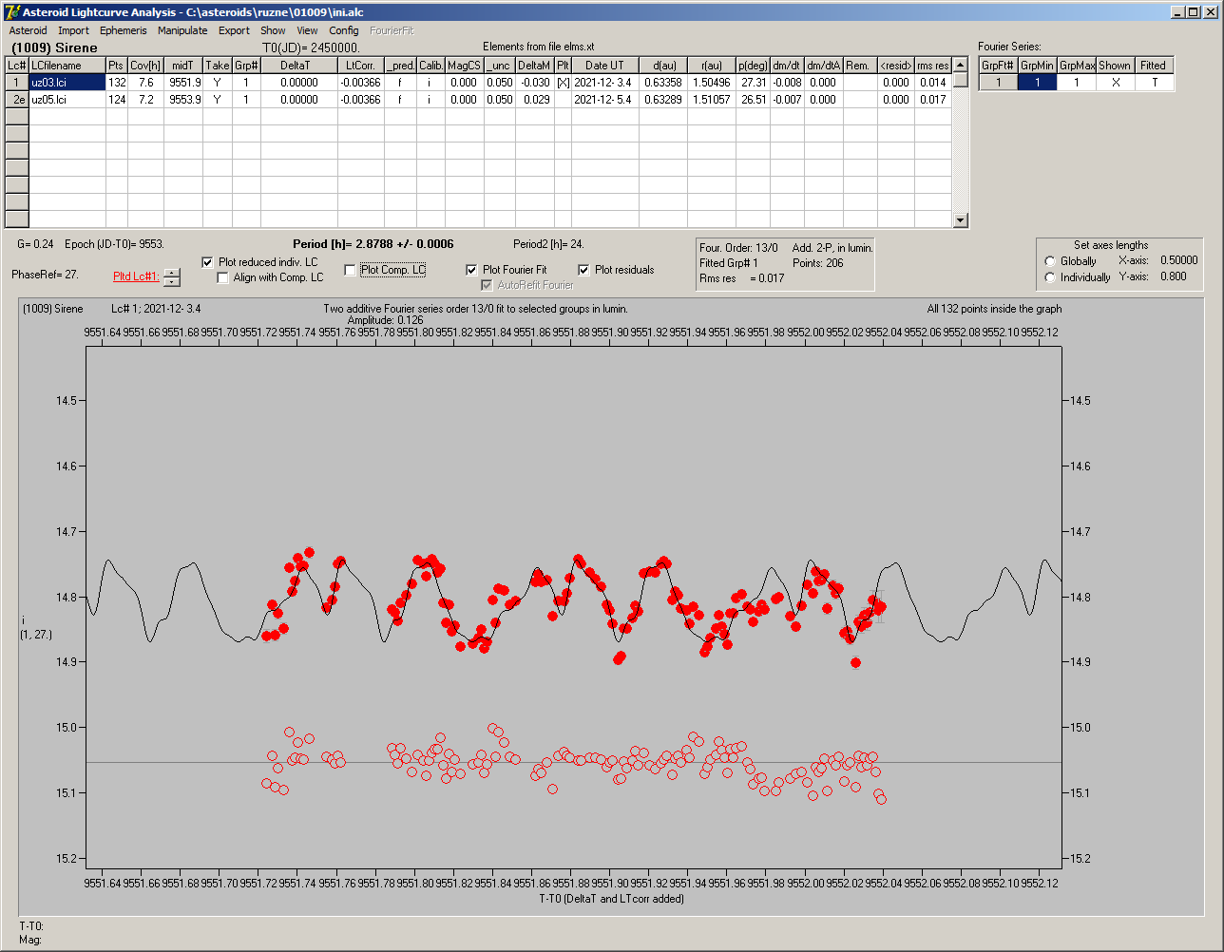Decrease plotted lightcurve number with down arrow

(171, 281)
